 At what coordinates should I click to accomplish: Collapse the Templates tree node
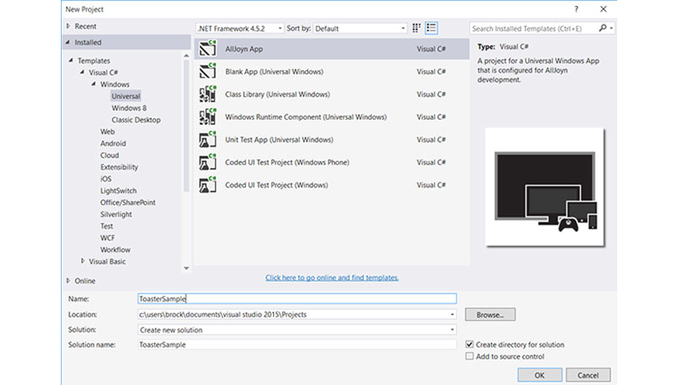tap(71, 61)
